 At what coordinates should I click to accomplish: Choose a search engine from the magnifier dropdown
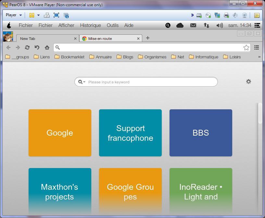(x=82, y=82)
